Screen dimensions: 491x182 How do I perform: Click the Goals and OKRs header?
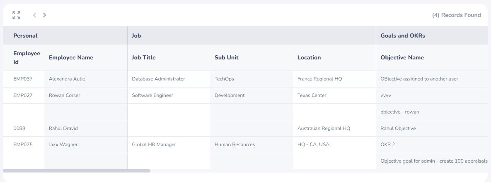(x=403, y=35)
